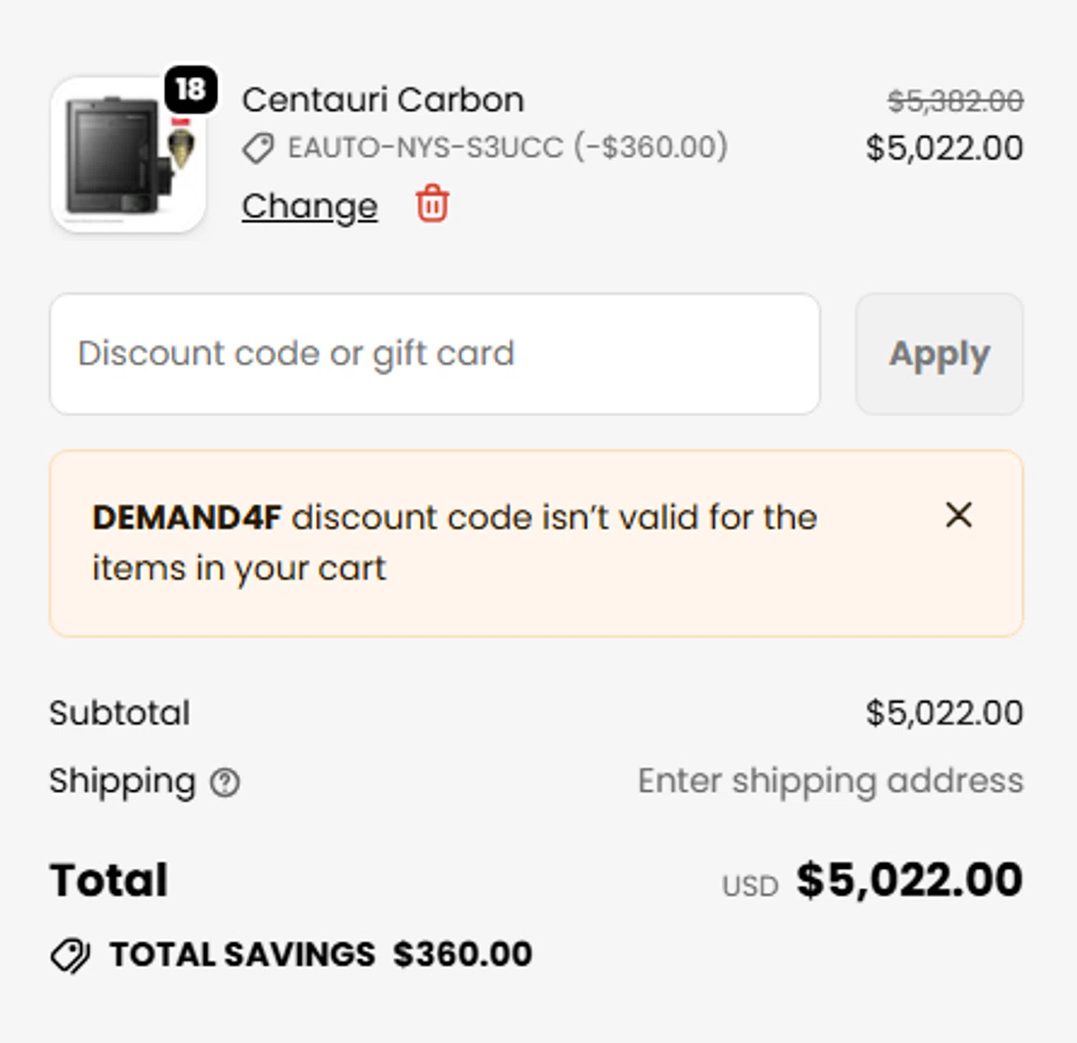
Task: Click the Shipping help question mark icon
Action: [x=225, y=782]
